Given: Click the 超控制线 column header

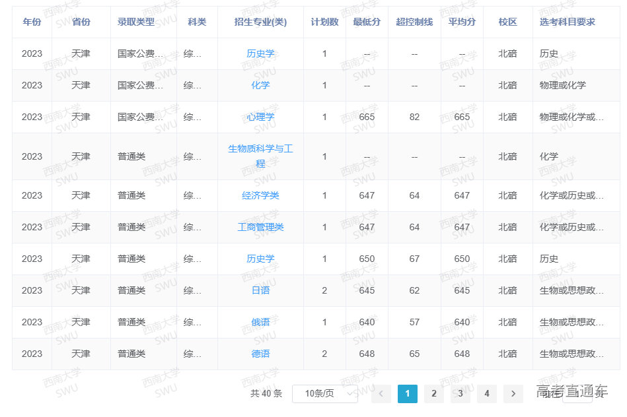Looking at the screenshot, I should [414, 22].
